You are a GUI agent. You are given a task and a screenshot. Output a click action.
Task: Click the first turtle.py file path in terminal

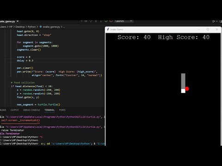pyautogui.click(x=54, y=117)
